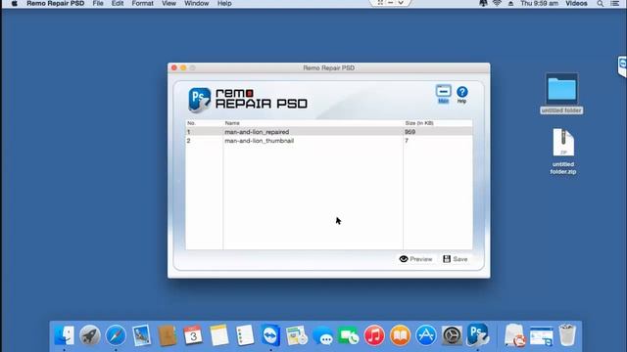This screenshot has width=627, height=352.
Task: Open Notes from the Dock
Action: [x=219, y=334]
